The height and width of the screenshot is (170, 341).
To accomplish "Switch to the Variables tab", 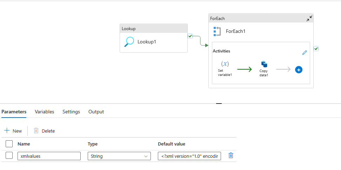I will (44, 112).
